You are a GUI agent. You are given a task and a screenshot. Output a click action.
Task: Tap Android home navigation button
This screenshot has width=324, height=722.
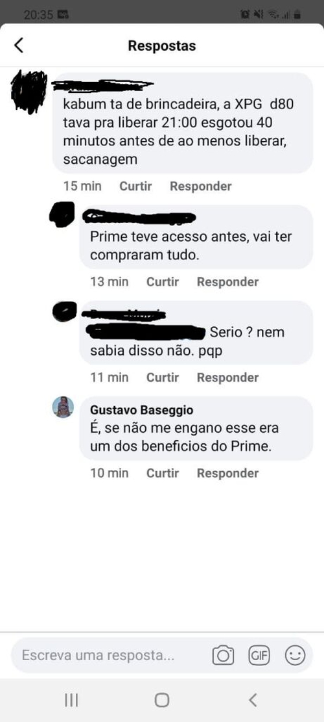(162, 701)
